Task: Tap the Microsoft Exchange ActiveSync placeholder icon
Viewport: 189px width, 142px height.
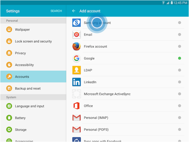Action: tap(77, 94)
